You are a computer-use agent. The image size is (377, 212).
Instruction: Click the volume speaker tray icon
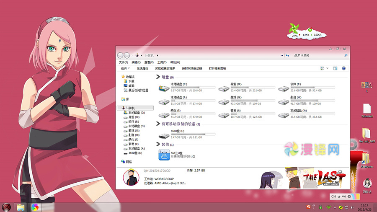pyautogui.click(x=352, y=207)
